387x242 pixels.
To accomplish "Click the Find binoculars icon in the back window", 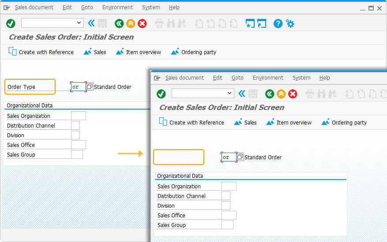I will click(x=171, y=24).
